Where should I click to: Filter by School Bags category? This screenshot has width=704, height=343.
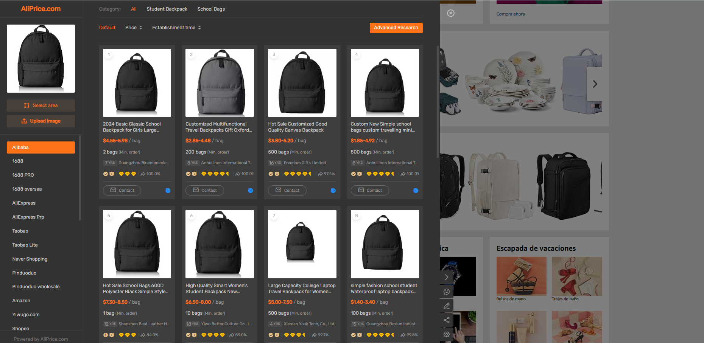tap(211, 9)
